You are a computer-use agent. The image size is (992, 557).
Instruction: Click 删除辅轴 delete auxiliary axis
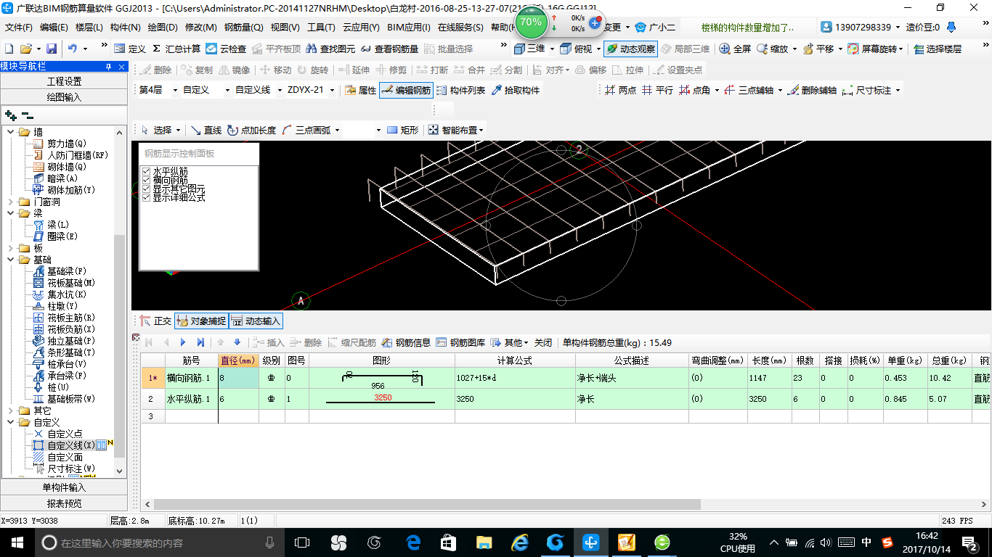coord(812,90)
